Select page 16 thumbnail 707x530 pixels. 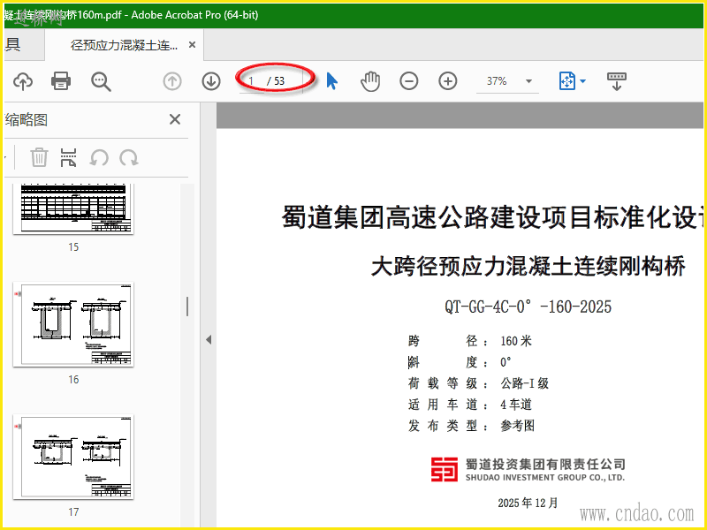73,324
